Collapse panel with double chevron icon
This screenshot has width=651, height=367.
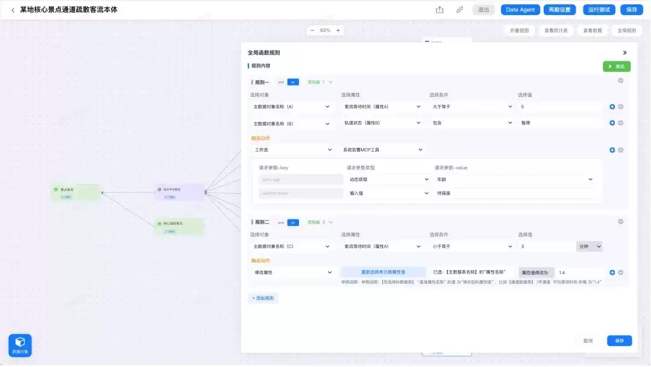click(625, 52)
